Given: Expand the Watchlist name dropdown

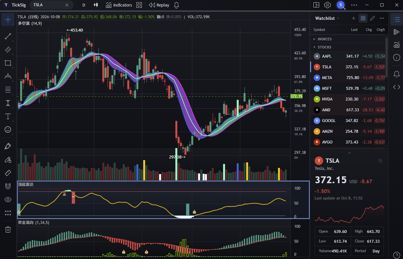Looking at the screenshot, I should point(327,18).
